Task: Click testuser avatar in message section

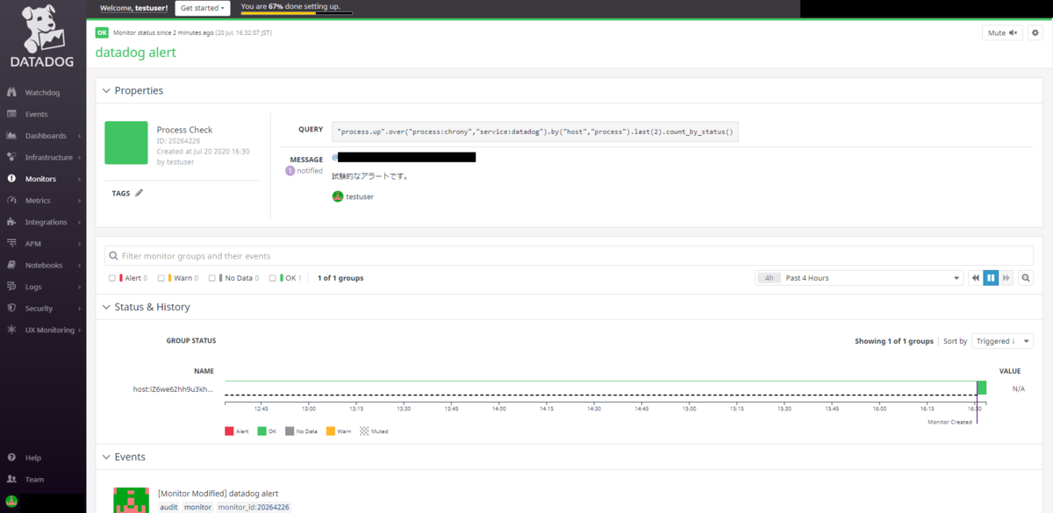Action: coord(338,196)
